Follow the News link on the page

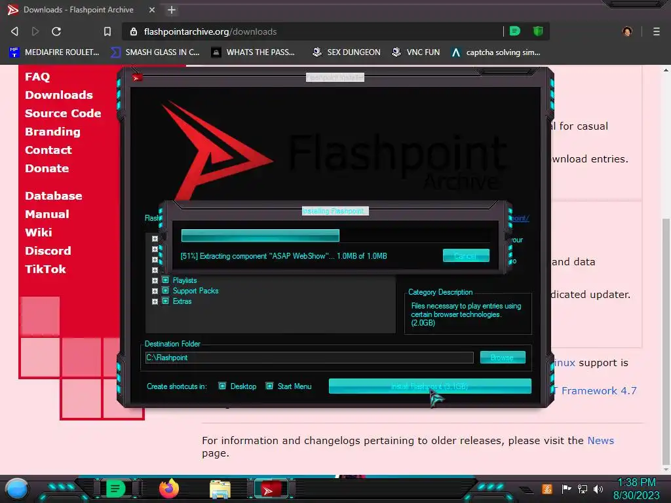pyautogui.click(x=600, y=441)
